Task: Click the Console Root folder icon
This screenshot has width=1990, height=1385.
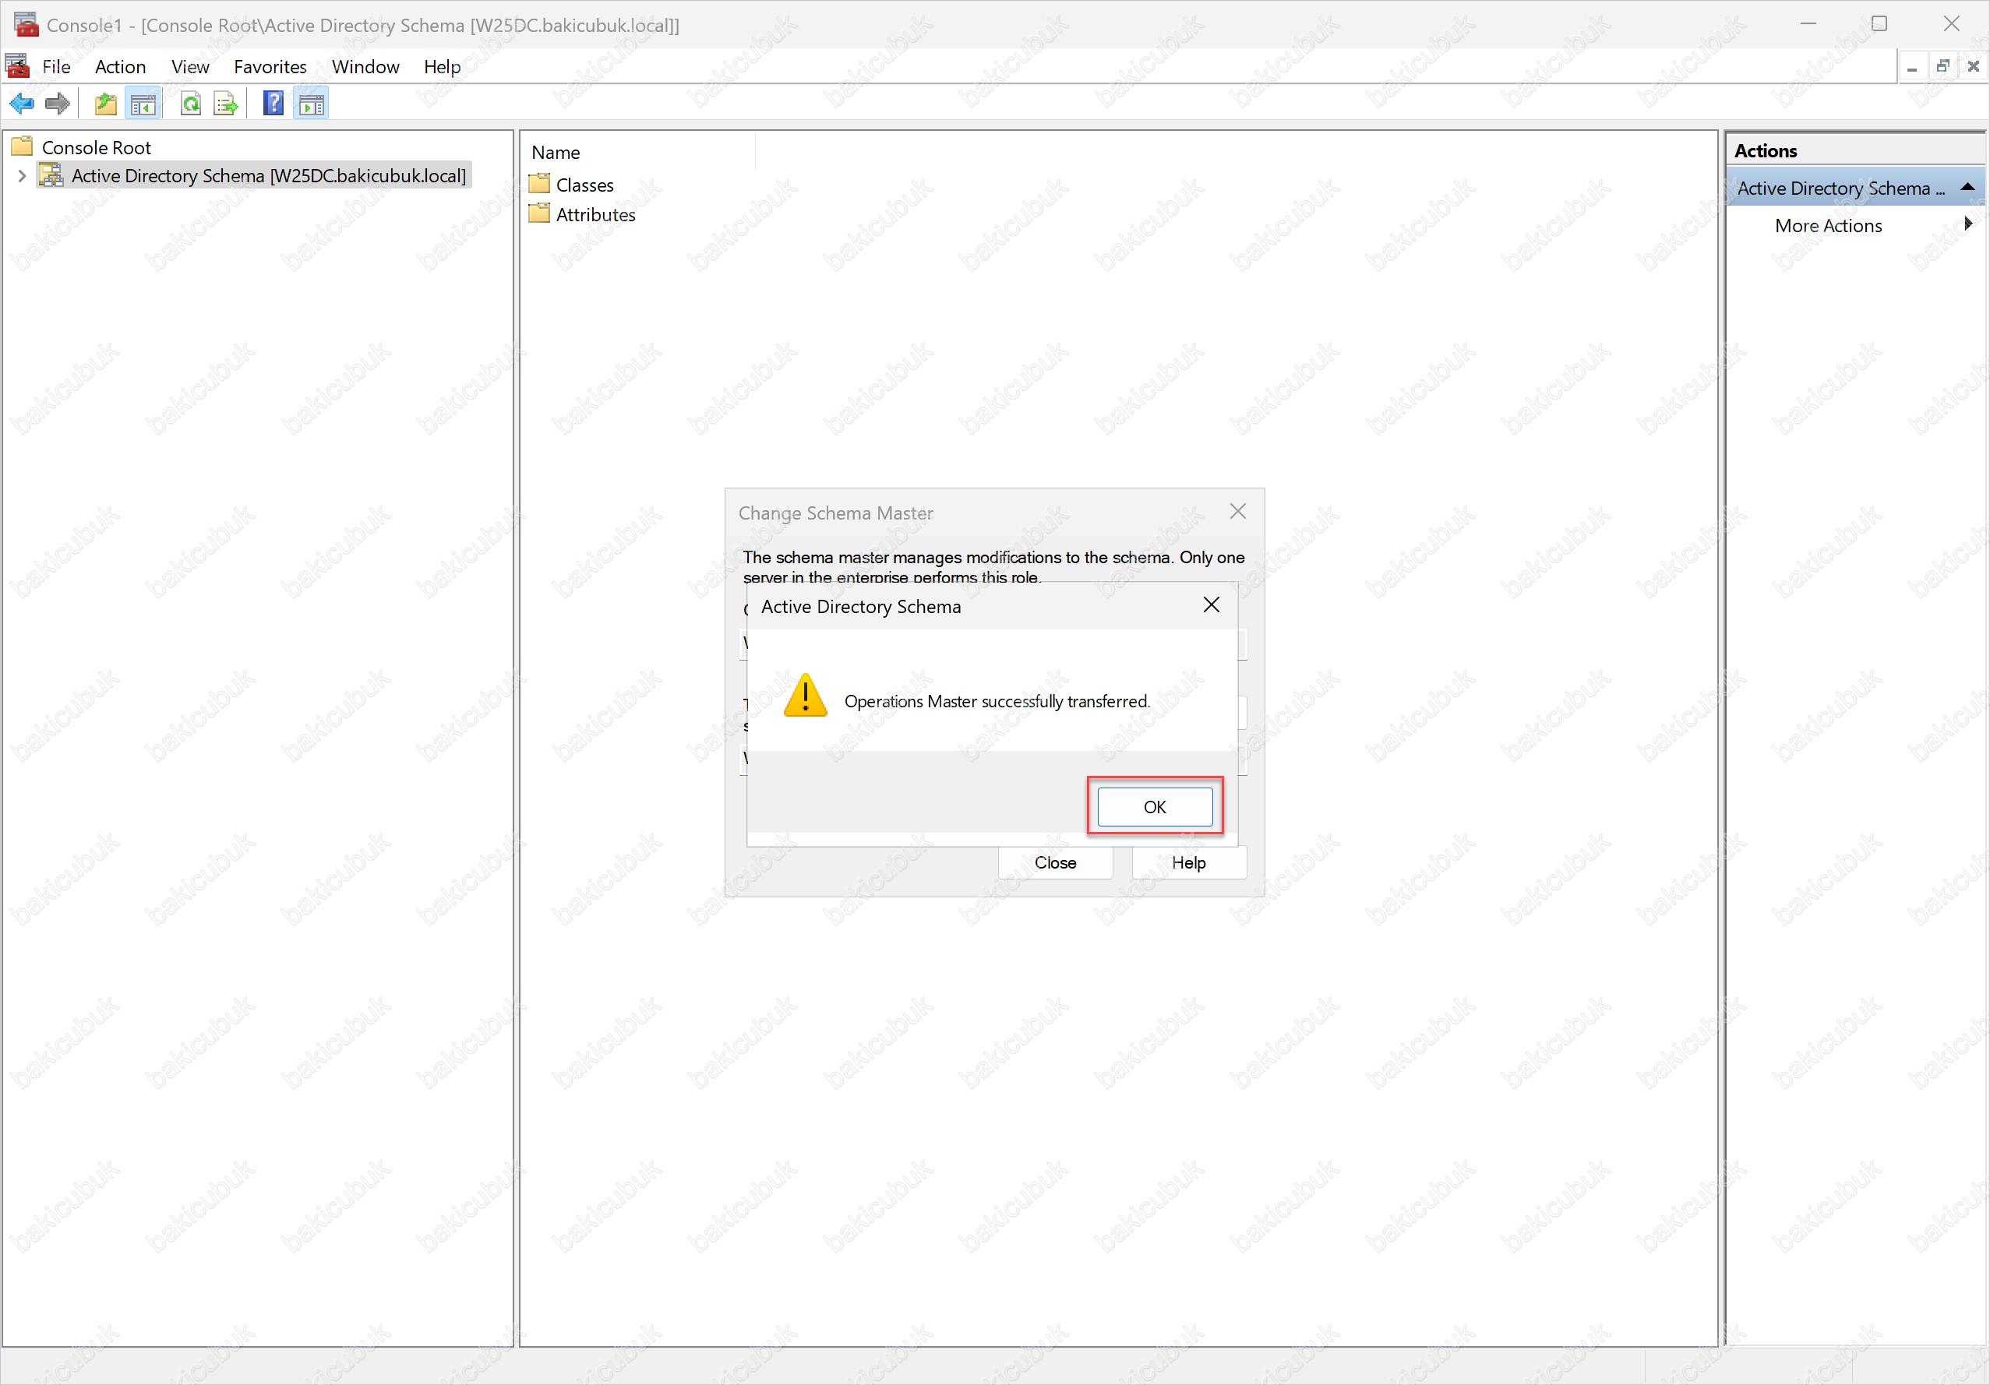Action: pyautogui.click(x=23, y=146)
